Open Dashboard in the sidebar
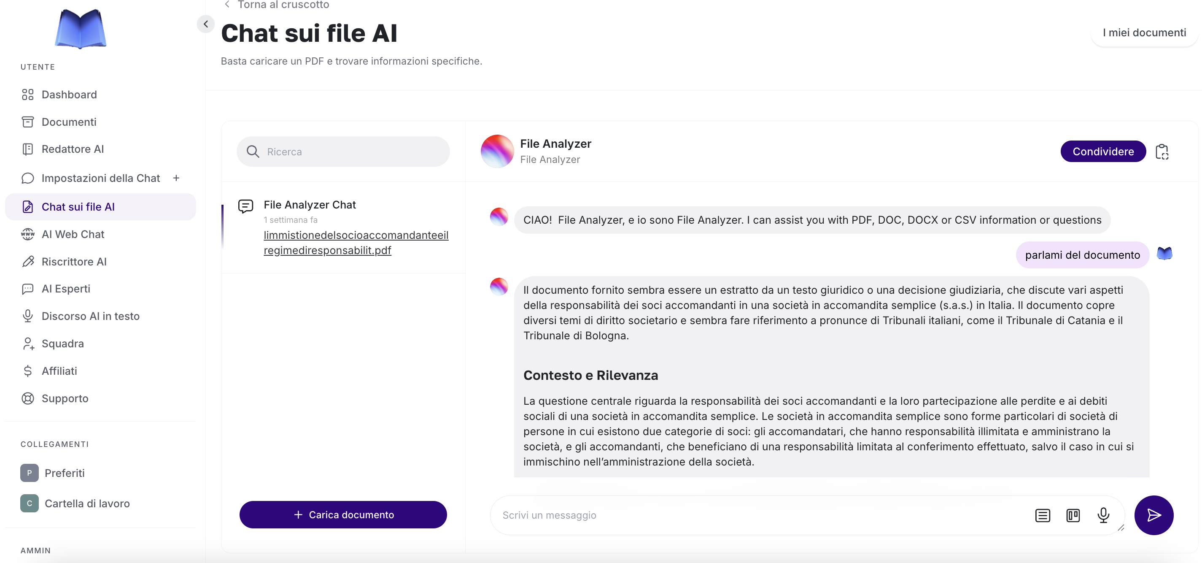The image size is (1202, 563). [69, 95]
